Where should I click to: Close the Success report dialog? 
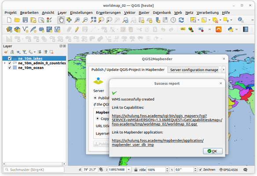221,83
